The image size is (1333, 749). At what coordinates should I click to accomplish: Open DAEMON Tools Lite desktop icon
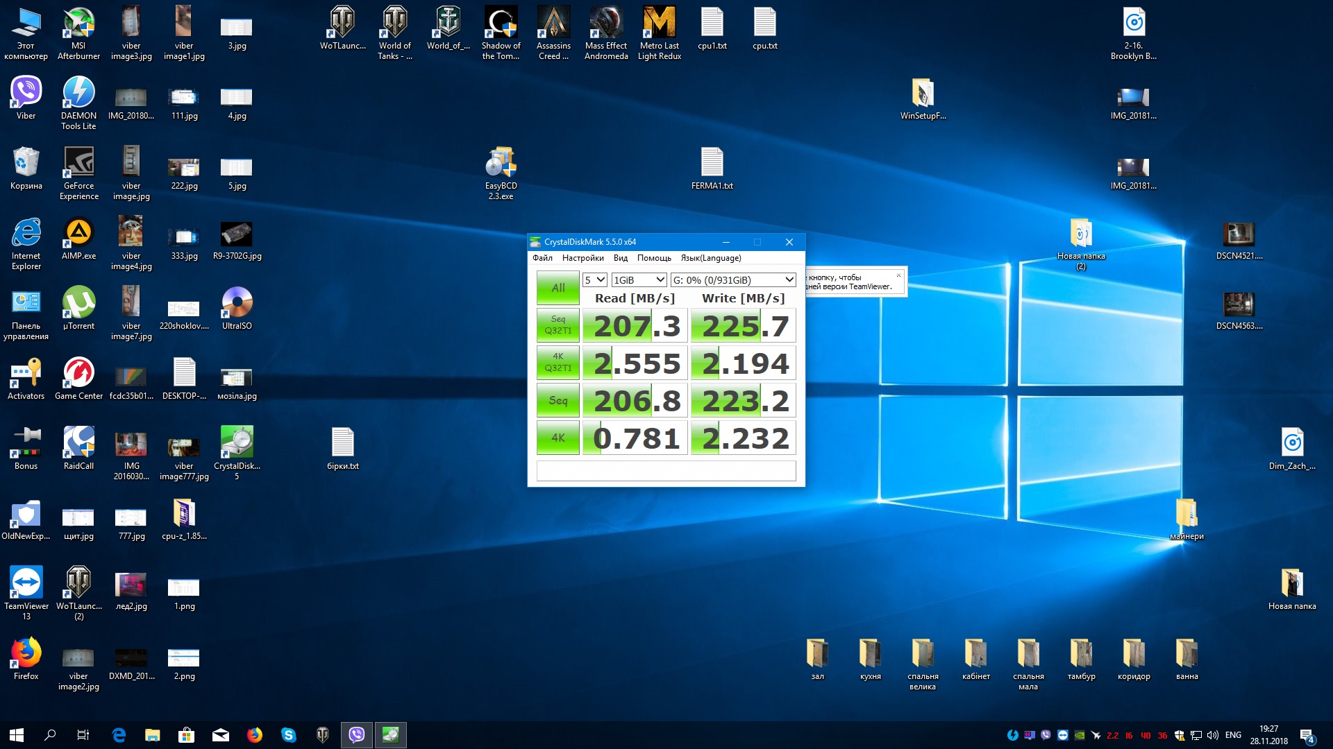[x=78, y=94]
